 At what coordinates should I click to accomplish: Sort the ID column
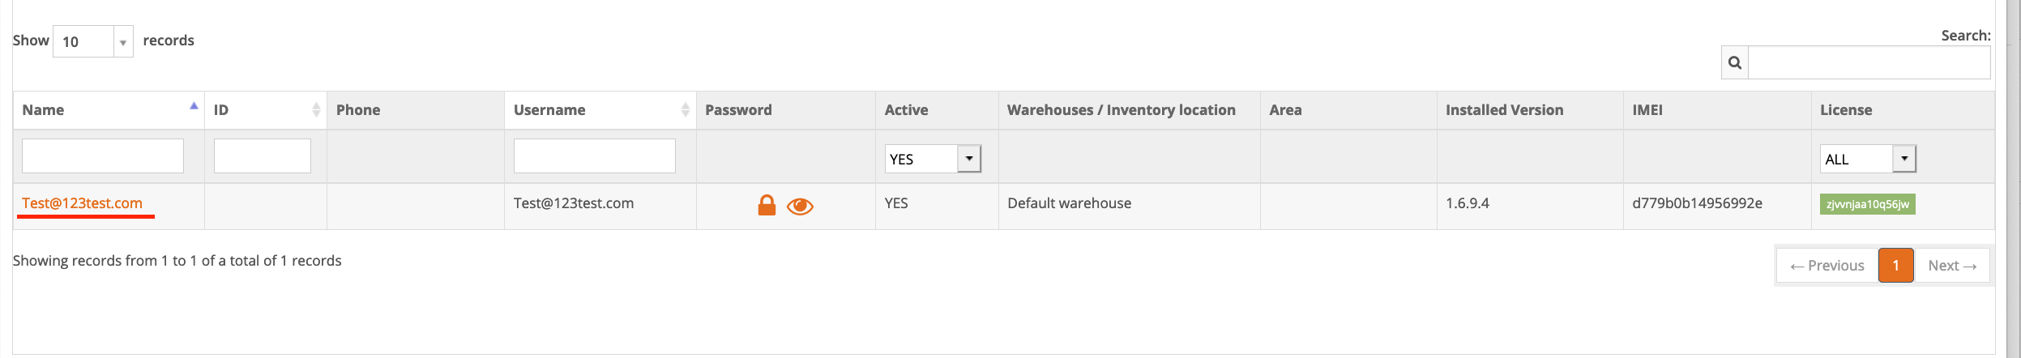tap(316, 110)
